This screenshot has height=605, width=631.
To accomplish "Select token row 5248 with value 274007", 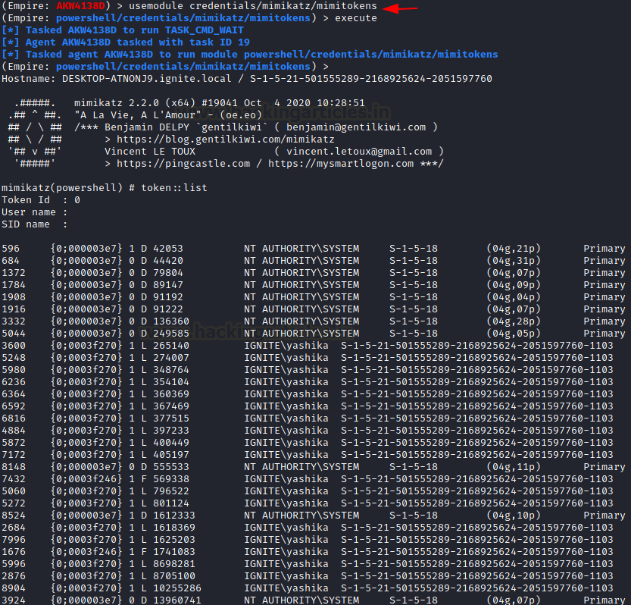I will pyautogui.click(x=308, y=358).
